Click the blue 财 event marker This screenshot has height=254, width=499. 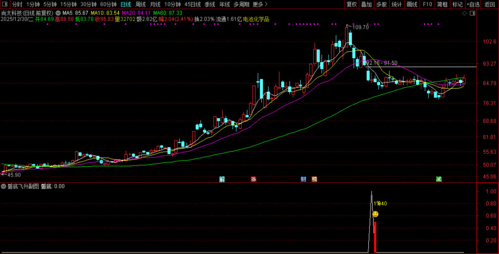(x=303, y=179)
